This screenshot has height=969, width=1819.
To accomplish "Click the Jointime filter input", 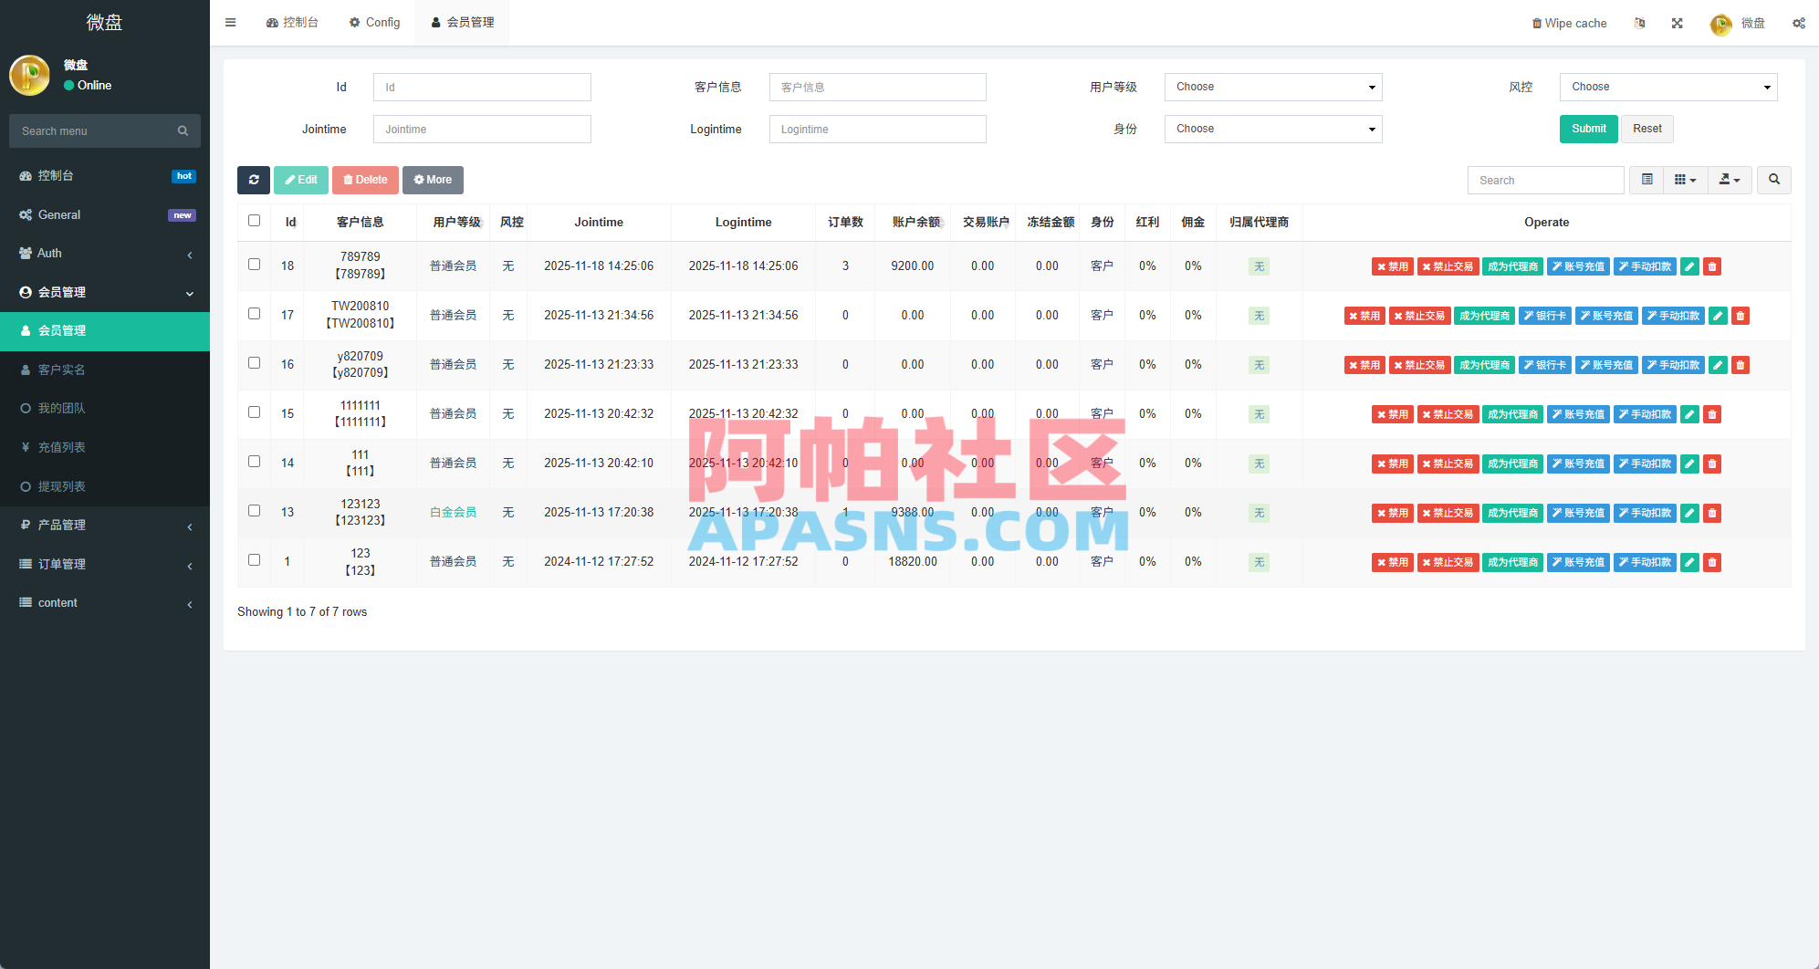I will [x=482, y=129].
